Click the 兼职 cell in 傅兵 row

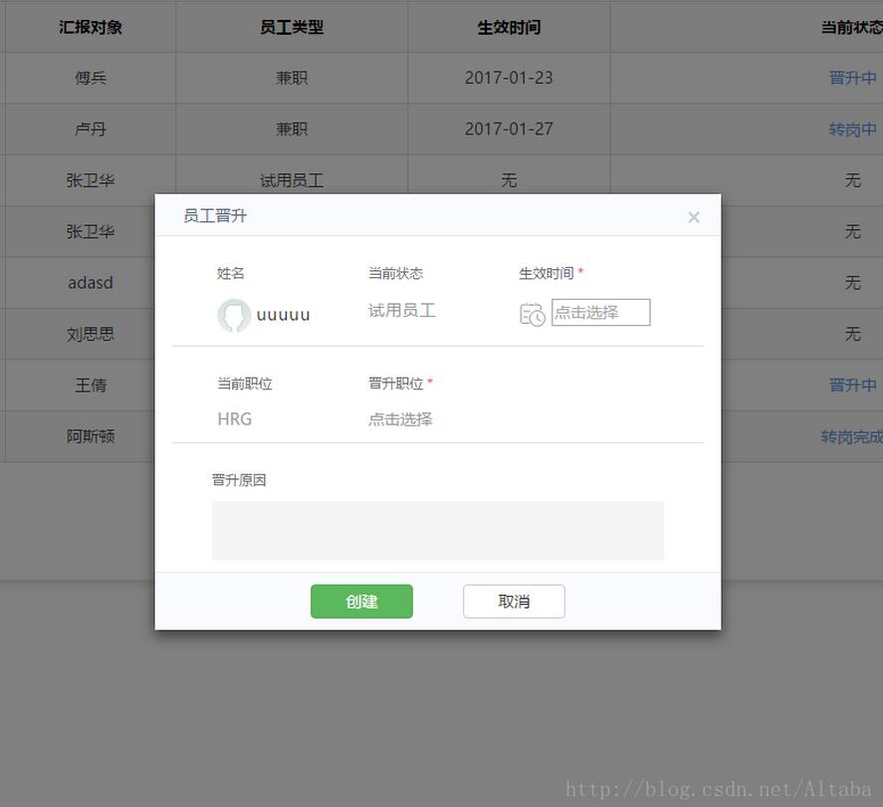coord(292,78)
